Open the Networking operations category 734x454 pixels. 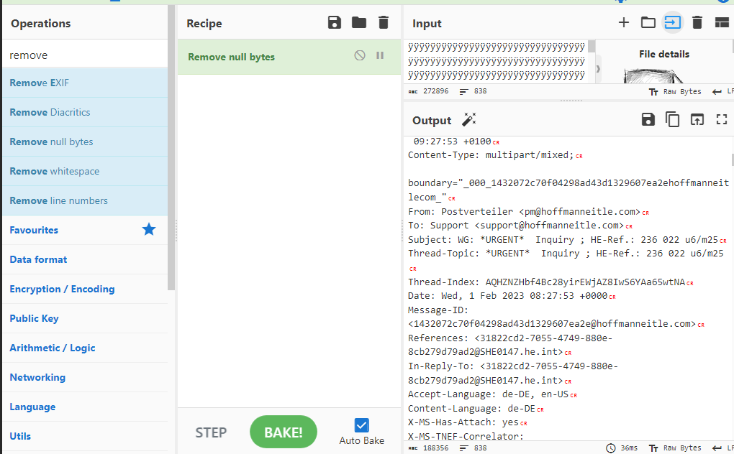pyautogui.click(x=37, y=377)
